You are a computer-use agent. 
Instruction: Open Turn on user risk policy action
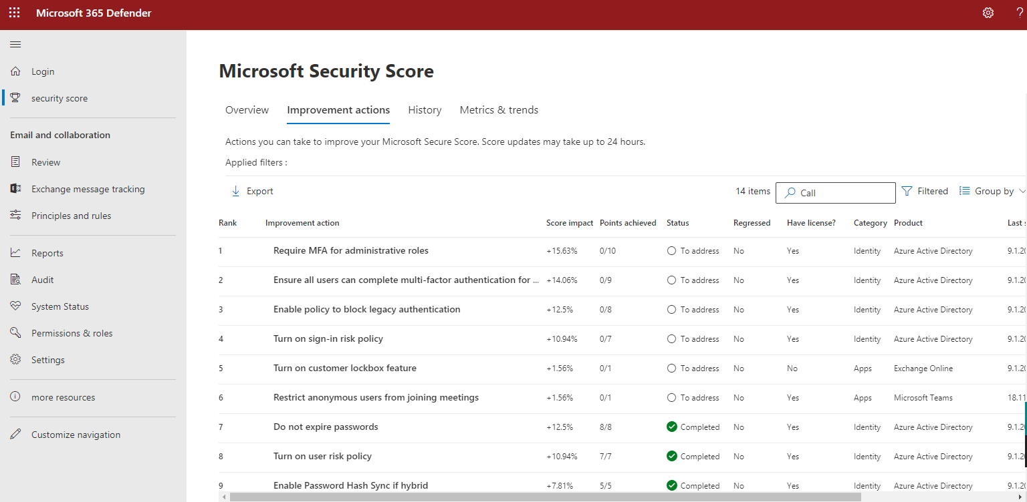pyautogui.click(x=322, y=457)
